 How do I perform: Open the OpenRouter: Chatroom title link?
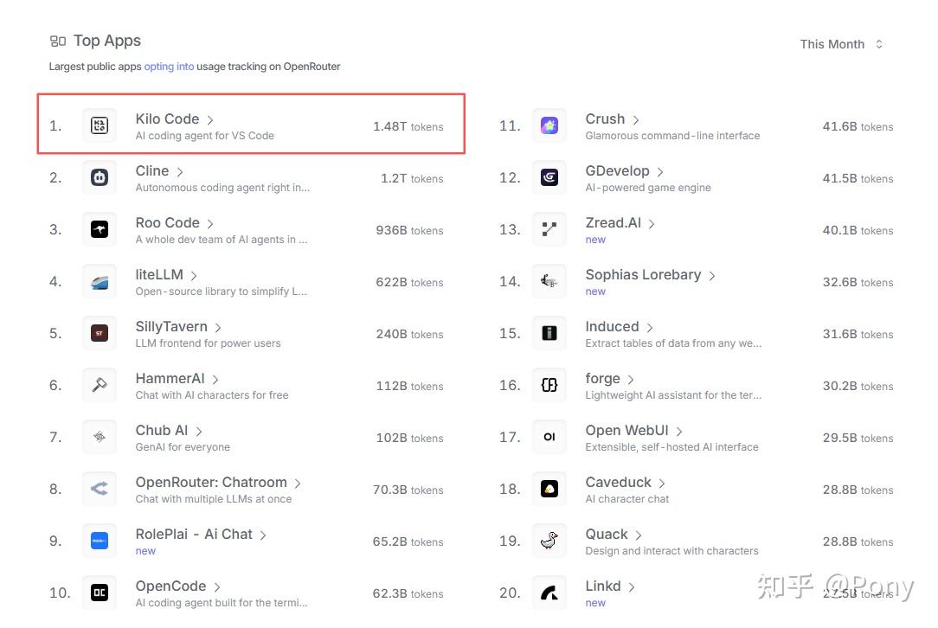[x=211, y=482]
